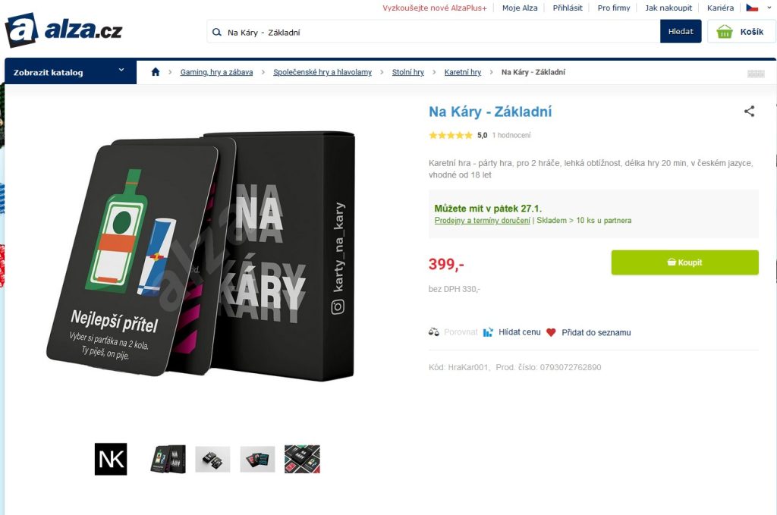Go to Karetní hry breadcrumb
The image size is (777, 515).
tap(462, 72)
